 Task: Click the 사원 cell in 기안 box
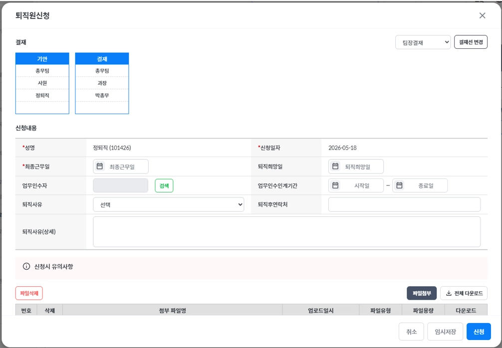(42, 83)
